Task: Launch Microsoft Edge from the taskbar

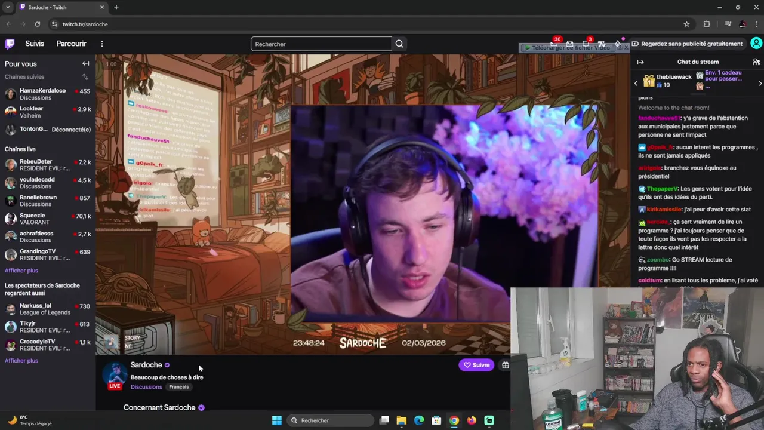Action: [419, 420]
